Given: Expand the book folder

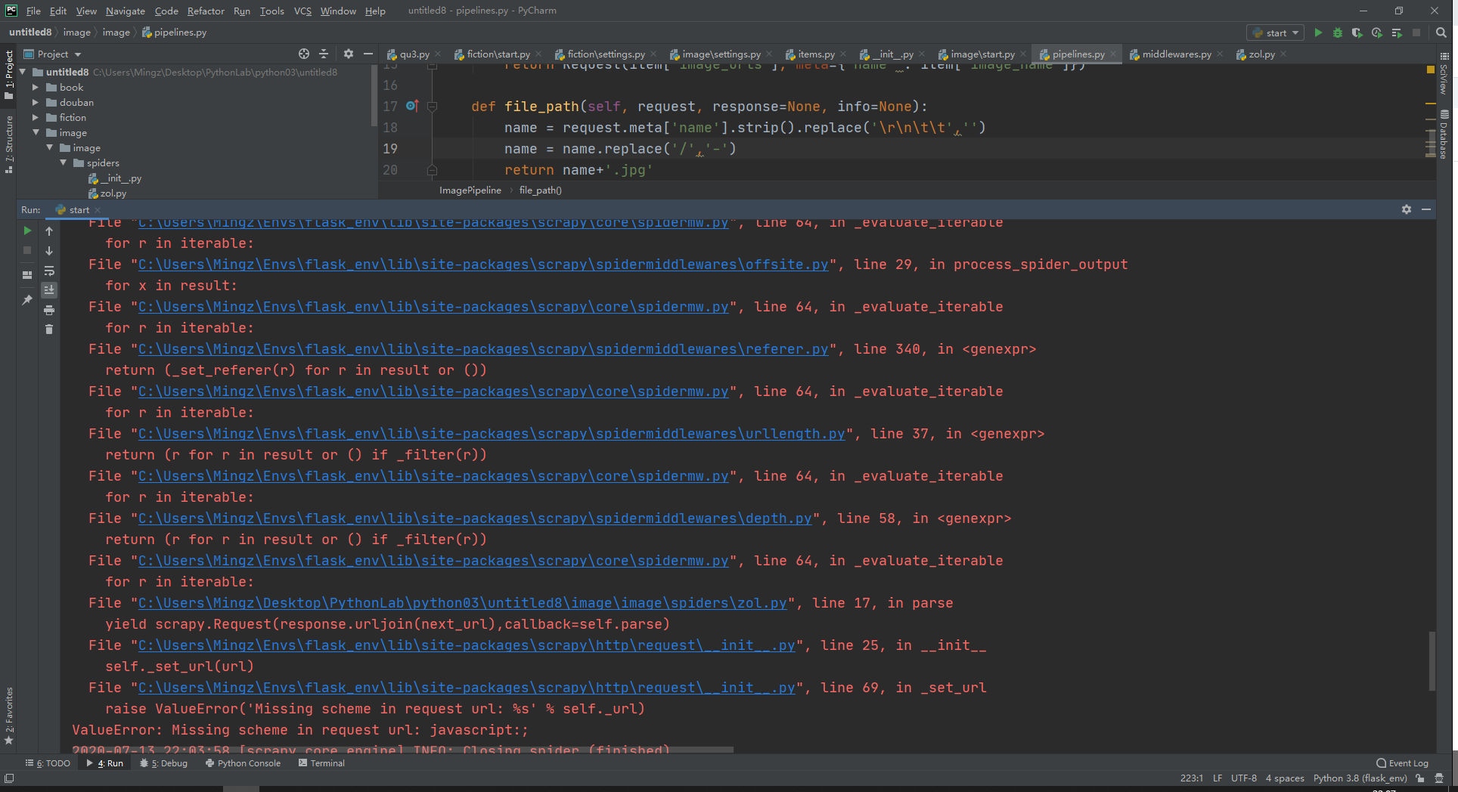Looking at the screenshot, I should pos(35,87).
